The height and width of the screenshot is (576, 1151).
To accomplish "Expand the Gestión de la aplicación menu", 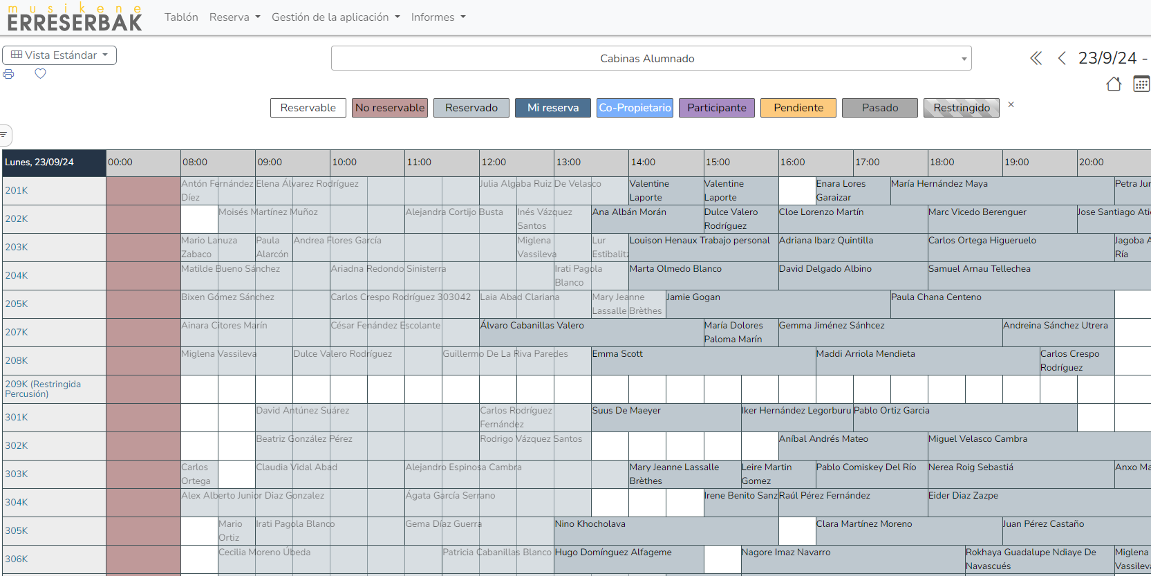I will [x=335, y=17].
